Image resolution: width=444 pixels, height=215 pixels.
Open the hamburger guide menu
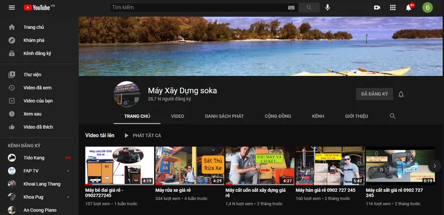(12, 8)
